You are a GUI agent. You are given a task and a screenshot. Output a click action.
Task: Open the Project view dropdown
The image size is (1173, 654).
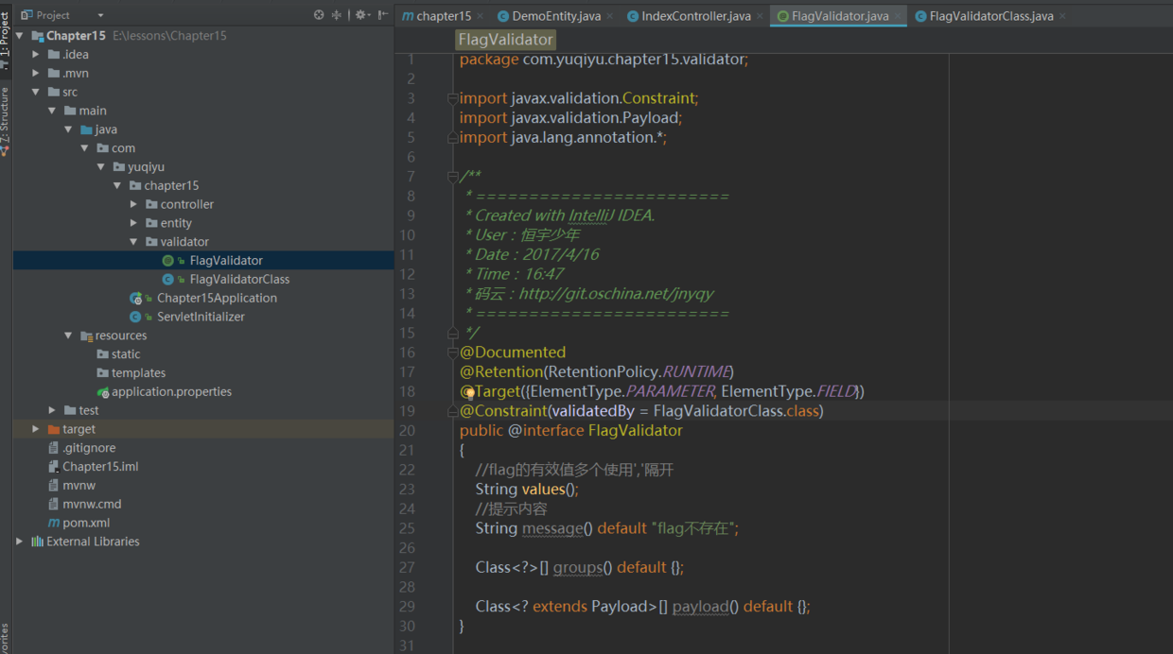pyautogui.click(x=100, y=15)
